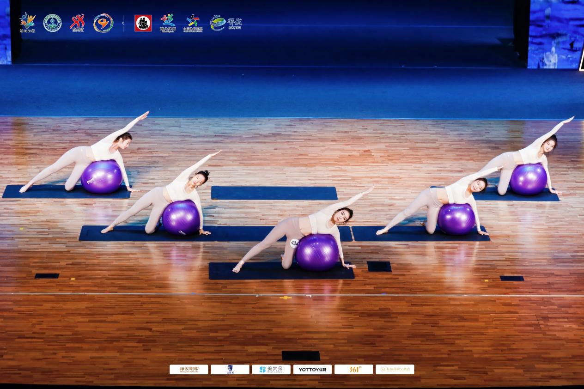Click the purple exercise ball in the center
Screen dimensions: 584x389
point(317,252)
